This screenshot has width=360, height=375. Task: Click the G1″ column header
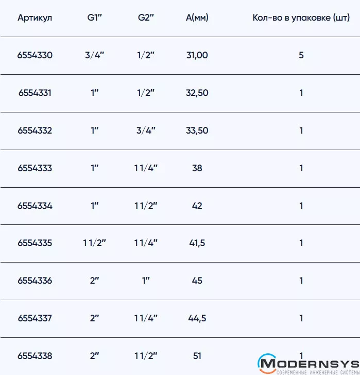point(95,18)
